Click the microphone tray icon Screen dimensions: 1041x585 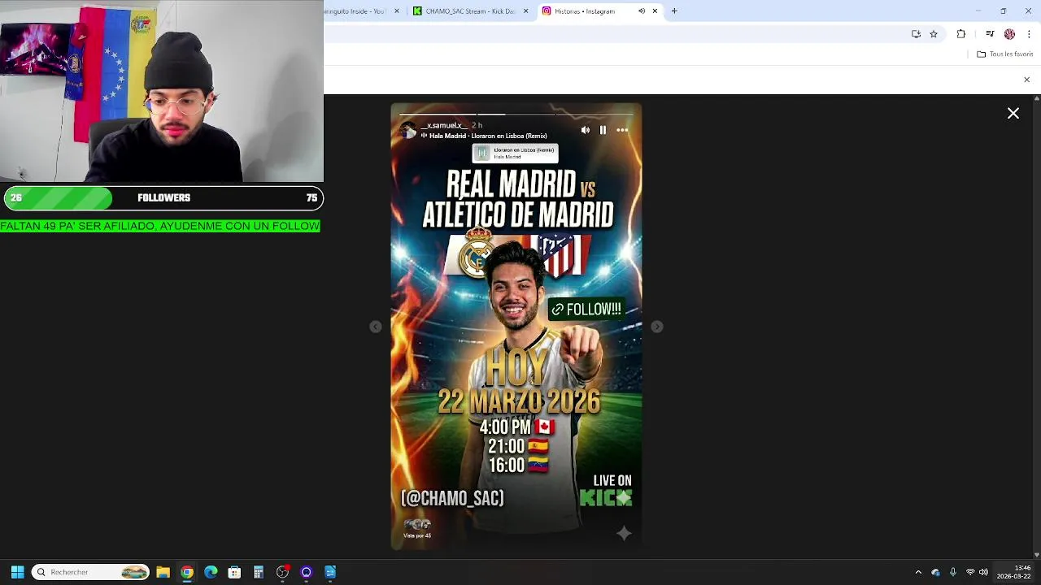point(952,572)
